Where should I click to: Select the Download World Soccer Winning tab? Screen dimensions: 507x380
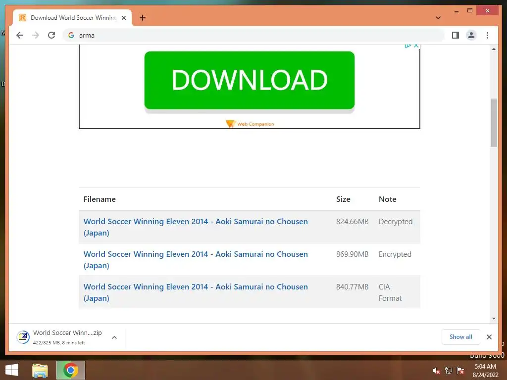tap(72, 18)
